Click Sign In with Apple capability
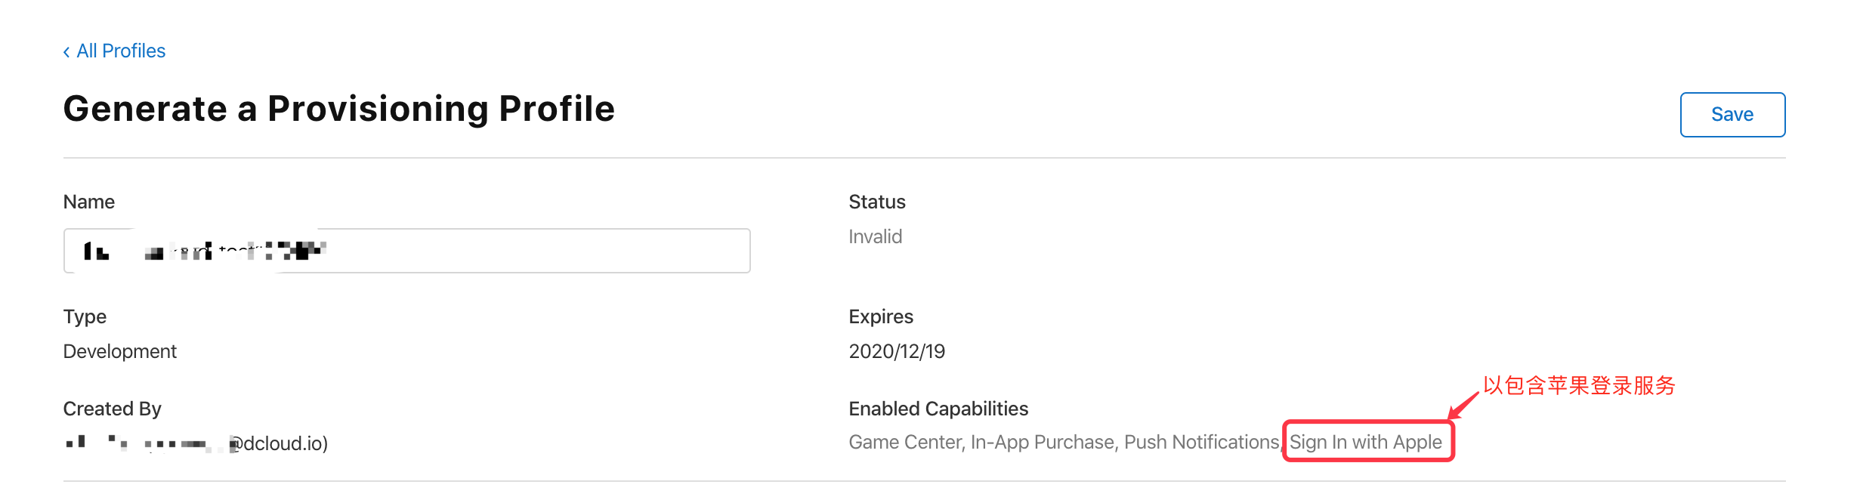 point(1366,442)
